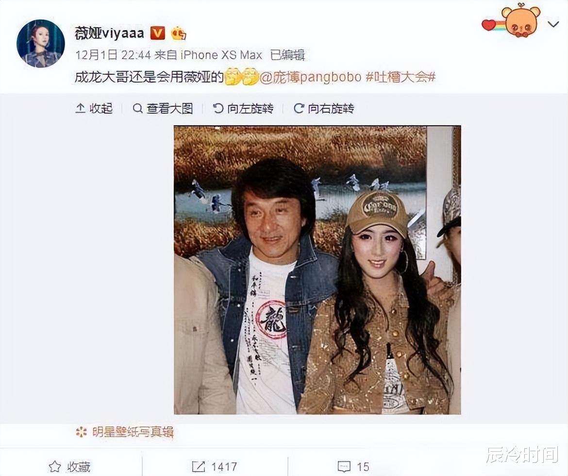Toggle the 收藏 star favorite
Image resolution: width=568 pixels, height=476 pixels.
point(69,467)
